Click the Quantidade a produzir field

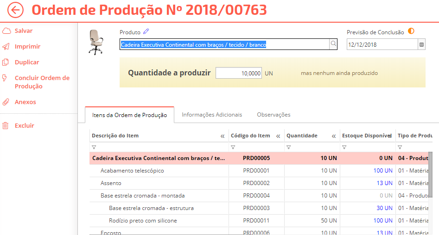point(239,73)
